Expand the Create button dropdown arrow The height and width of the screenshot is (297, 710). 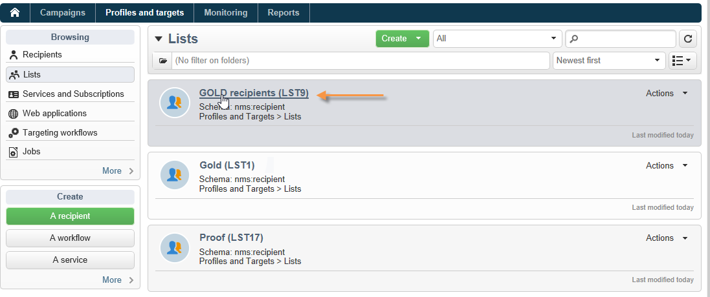coord(419,39)
